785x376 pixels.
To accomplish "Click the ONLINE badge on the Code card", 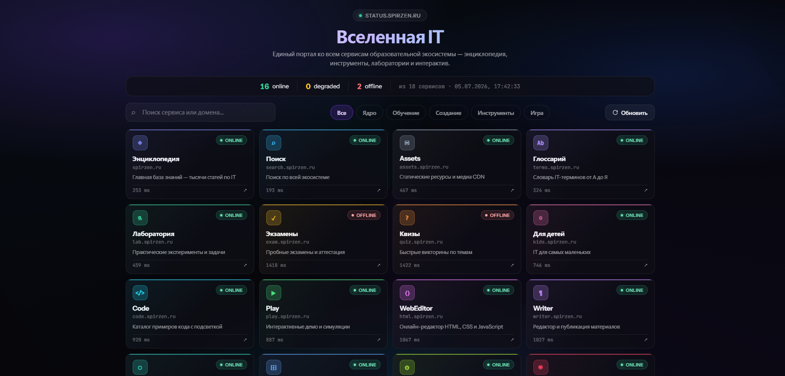I will click(231, 290).
